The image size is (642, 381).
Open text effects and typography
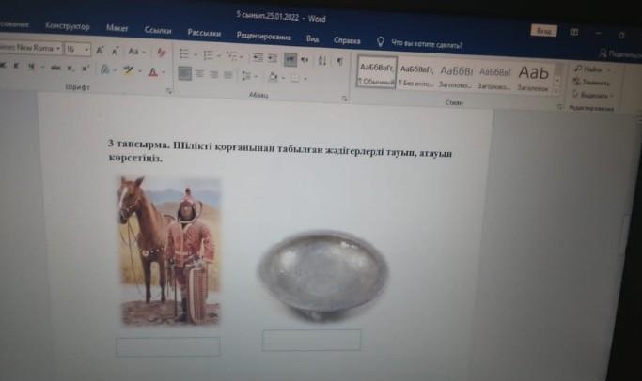click(105, 69)
